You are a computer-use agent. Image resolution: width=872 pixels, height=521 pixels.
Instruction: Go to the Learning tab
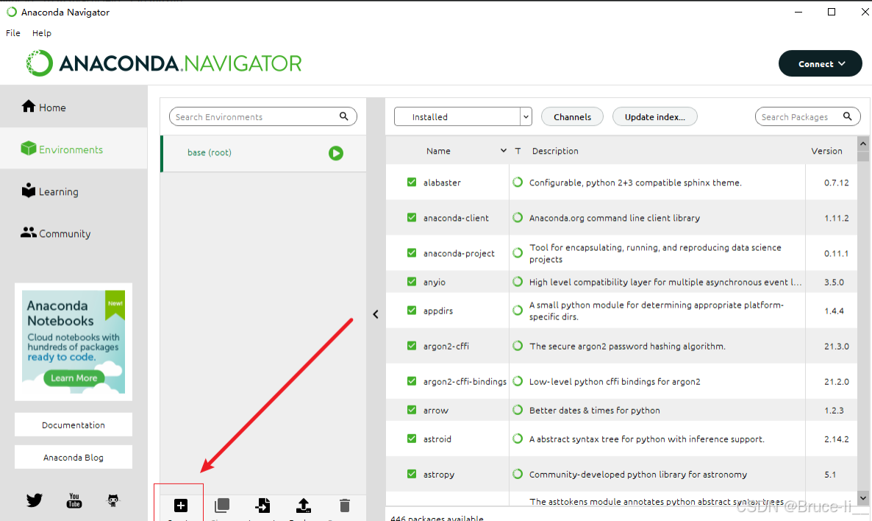point(74,191)
